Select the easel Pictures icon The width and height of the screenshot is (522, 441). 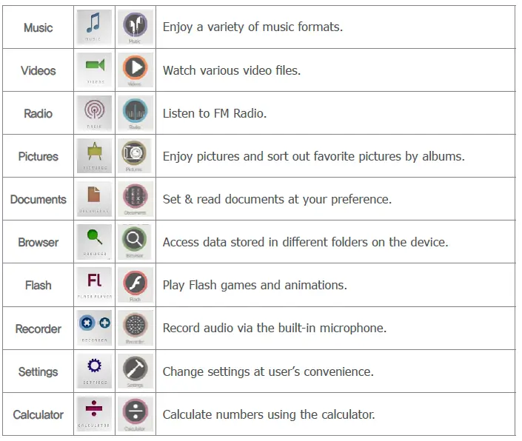point(94,156)
